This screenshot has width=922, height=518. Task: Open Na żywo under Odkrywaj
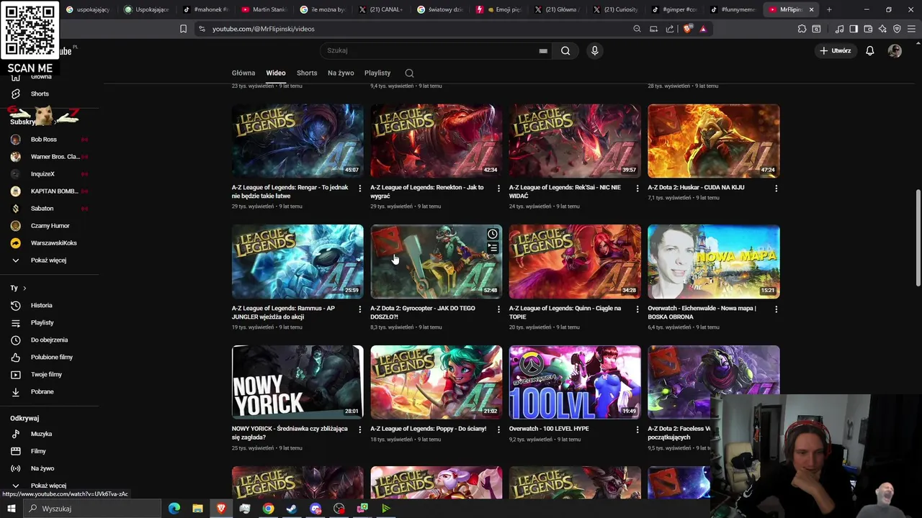42,468
